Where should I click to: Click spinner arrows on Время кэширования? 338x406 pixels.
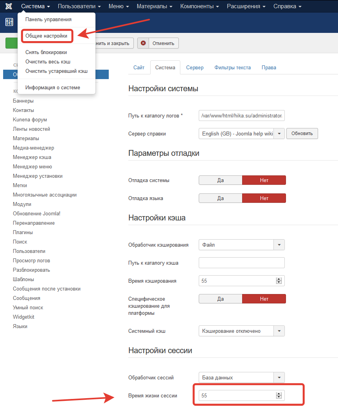pyautogui.click(x=279, y=281)
